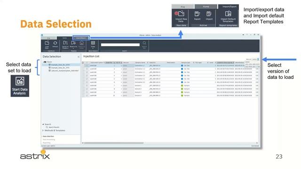Screen dimensions: 301x169
Task: Click the Search Now magnifier icon
Action: [144, 43]
